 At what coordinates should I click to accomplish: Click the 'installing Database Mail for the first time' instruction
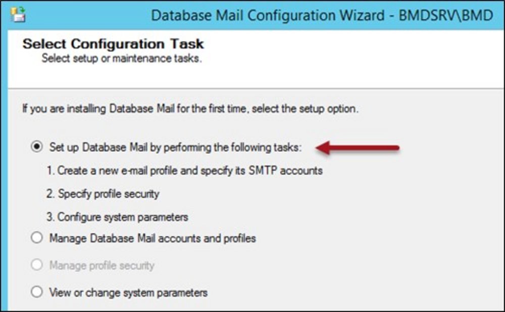point(190,109)
